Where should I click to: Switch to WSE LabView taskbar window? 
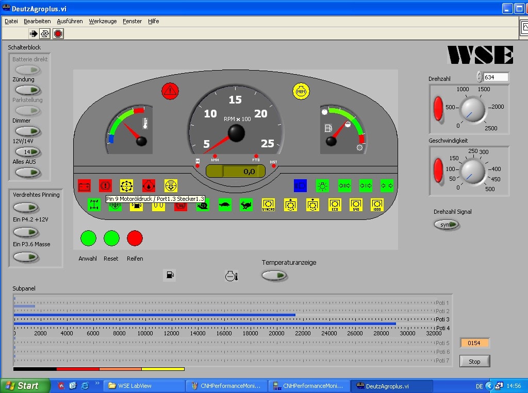144,386
